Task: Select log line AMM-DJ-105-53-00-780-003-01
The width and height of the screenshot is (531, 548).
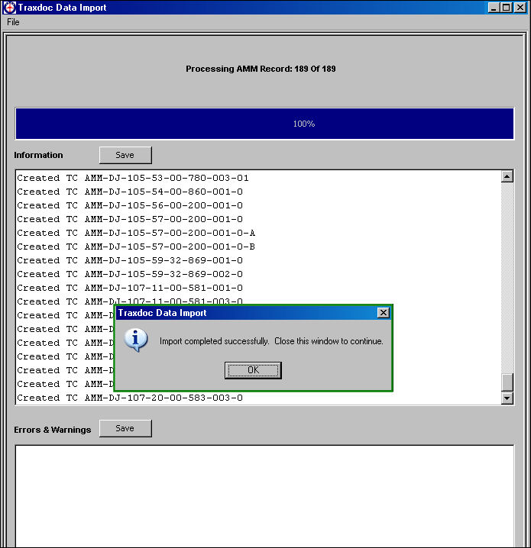Action: [133, 178]
